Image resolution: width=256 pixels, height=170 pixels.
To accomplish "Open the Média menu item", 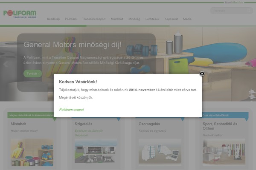I will coord(187,19).
